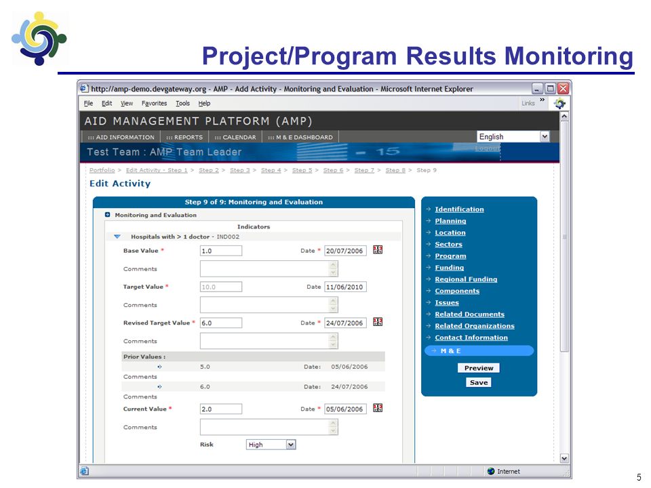Go to the Issues step link
651x488 pixels.
[x=447, y=302]
